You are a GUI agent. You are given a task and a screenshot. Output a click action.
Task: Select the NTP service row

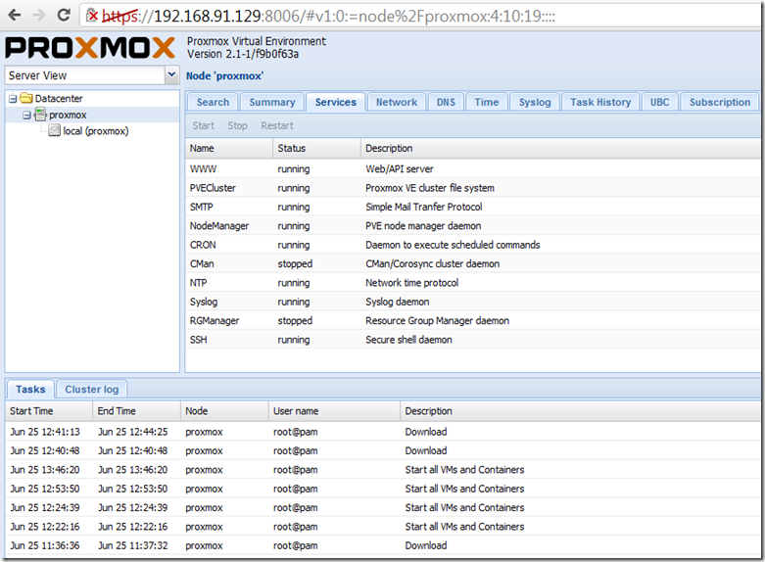[473, 283]
